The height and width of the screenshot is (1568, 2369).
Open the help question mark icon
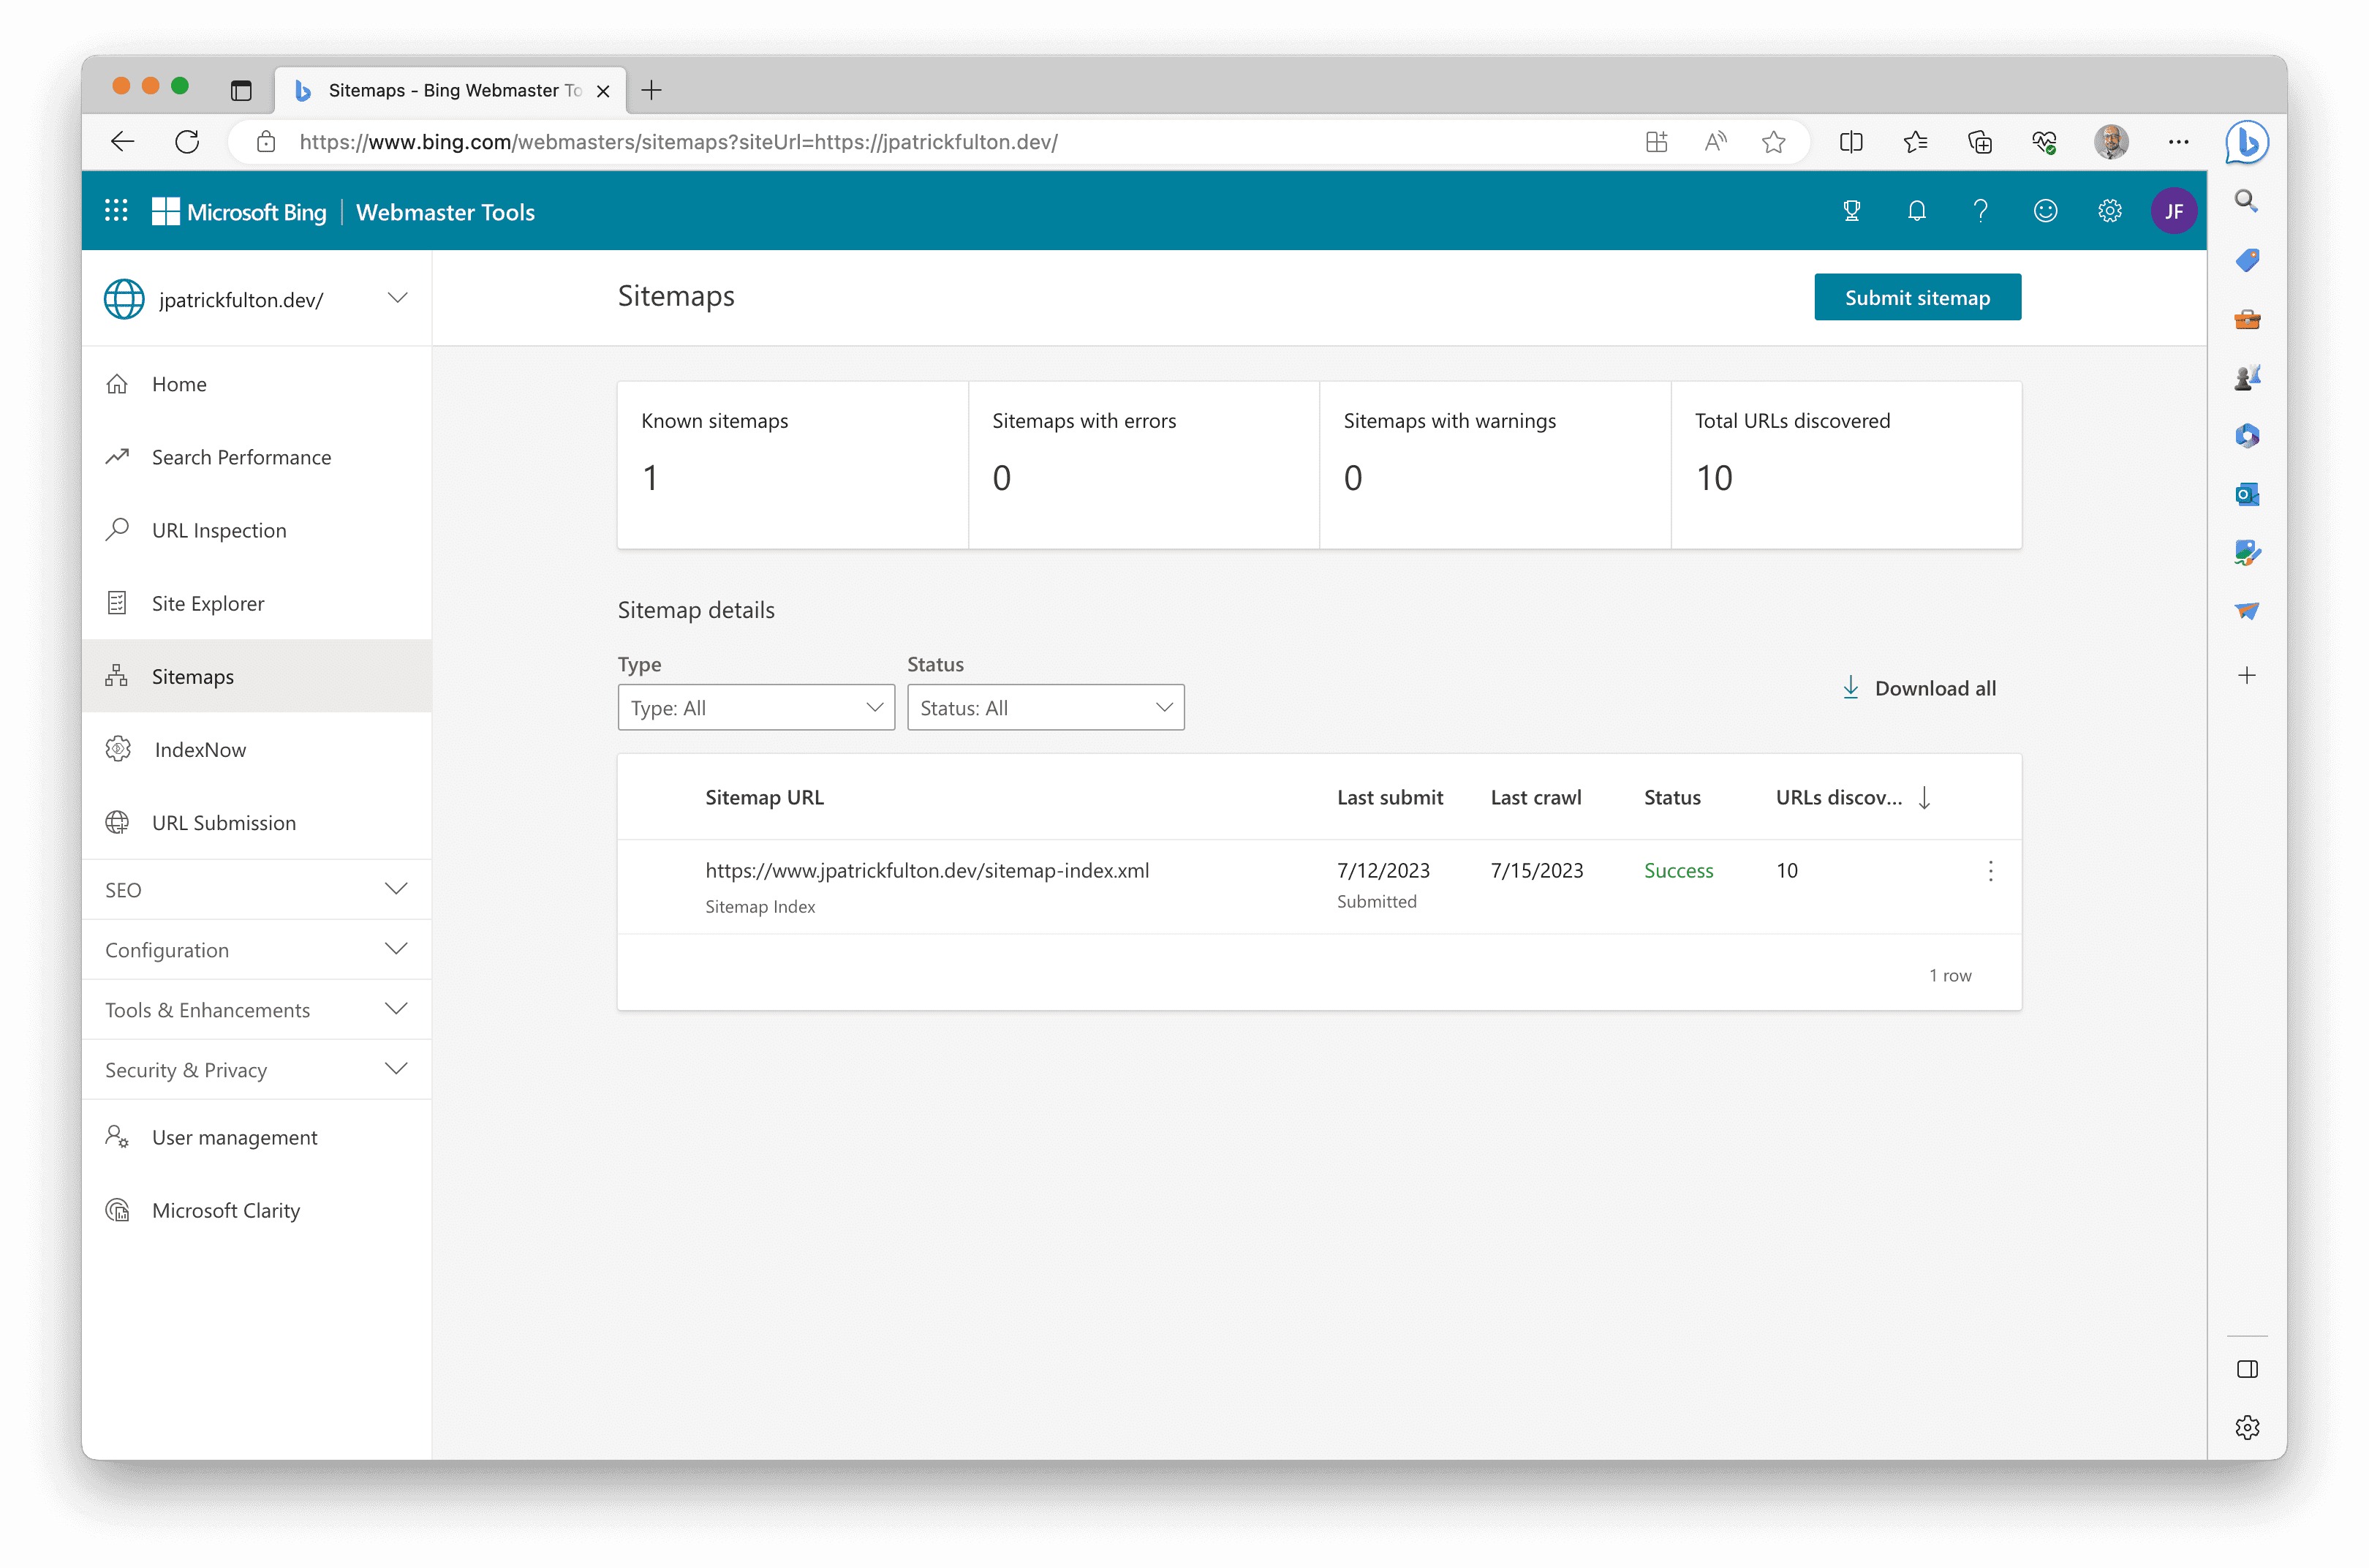[x=1980, y=211]
